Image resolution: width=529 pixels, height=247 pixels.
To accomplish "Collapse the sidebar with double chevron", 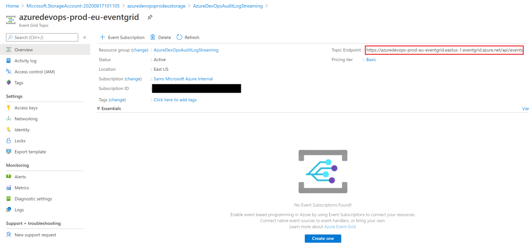I will pos(85,37).
